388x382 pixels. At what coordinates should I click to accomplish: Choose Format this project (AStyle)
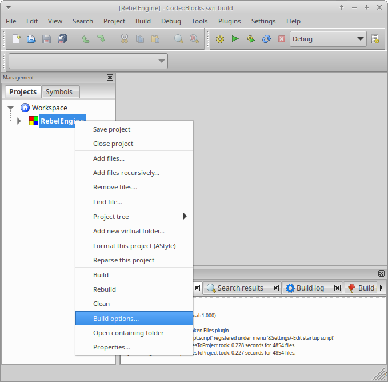[x=134, y=246]
